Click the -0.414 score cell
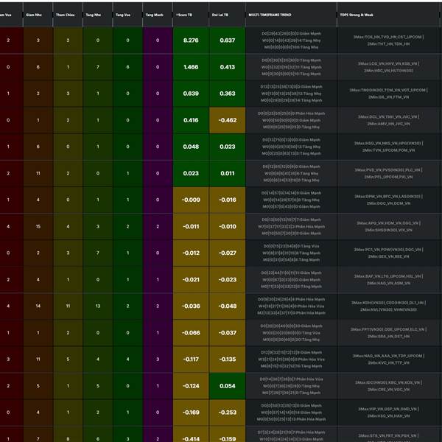Screen dimensions: 442x442 (x=191, y=435)
